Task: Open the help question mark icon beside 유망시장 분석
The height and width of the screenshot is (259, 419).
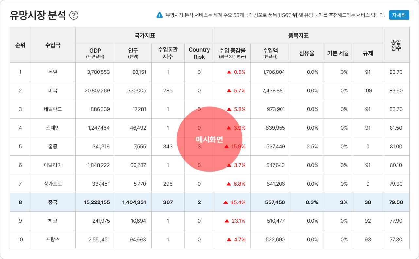Action: point(74,15)
